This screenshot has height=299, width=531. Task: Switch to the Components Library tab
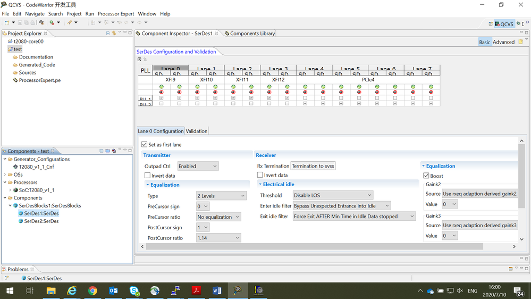pos(250,33)
